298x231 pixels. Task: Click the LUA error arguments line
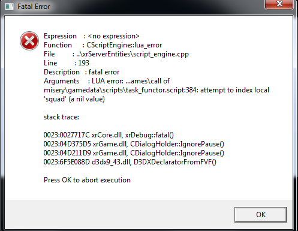pyautogui.click(x=107, y=81)
